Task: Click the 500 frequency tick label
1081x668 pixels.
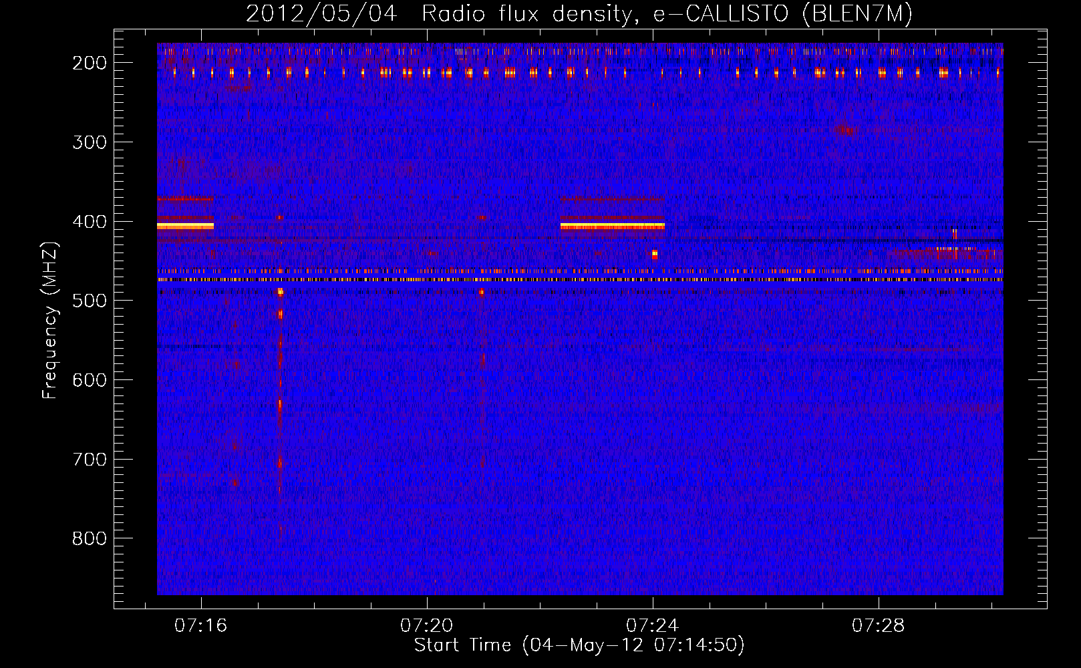Action: pyautogui.click(x=90, y=301)
